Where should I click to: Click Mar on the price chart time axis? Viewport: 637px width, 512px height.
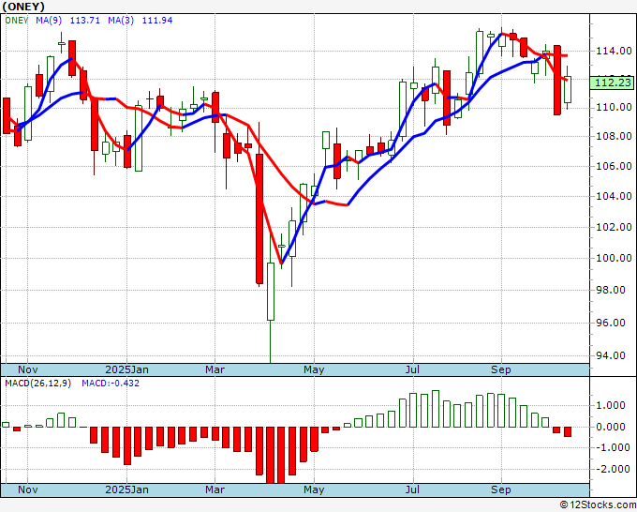tap(215, 369)
